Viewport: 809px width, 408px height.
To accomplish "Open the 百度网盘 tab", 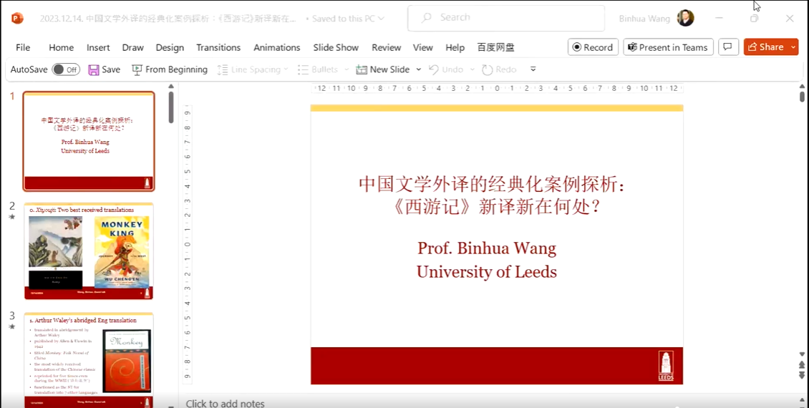I will (x=495, y=47).
